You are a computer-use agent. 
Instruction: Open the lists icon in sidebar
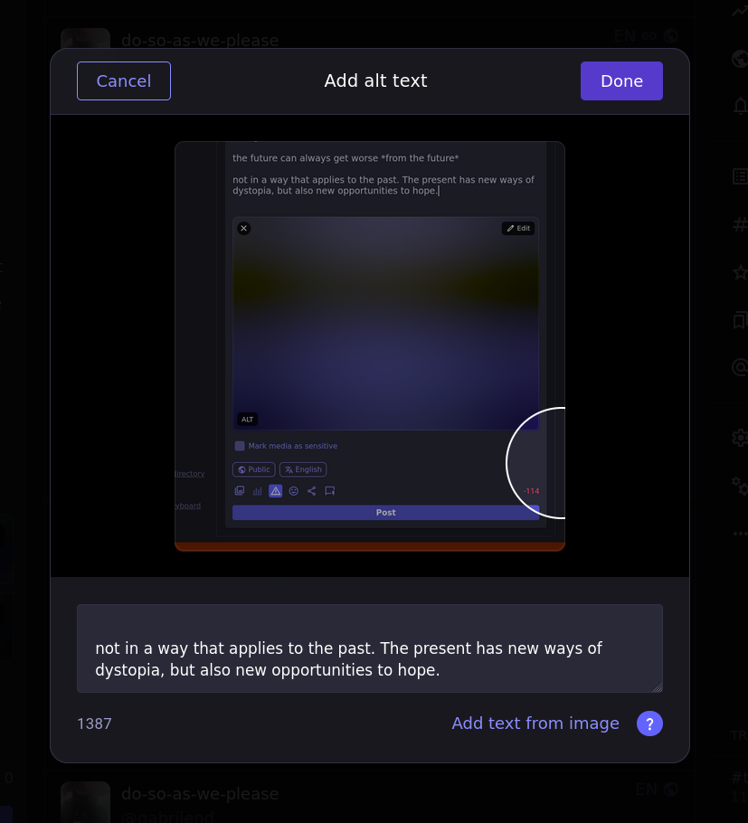pyautogui.click(x=740, y=176)
